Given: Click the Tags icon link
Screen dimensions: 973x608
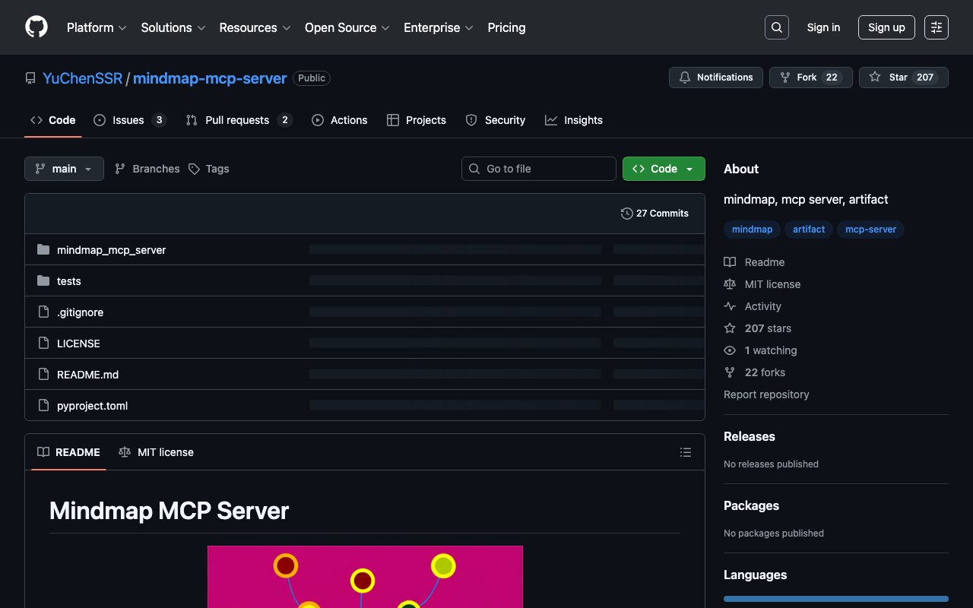Looking at the screenshot, I should tap(209, 169).
